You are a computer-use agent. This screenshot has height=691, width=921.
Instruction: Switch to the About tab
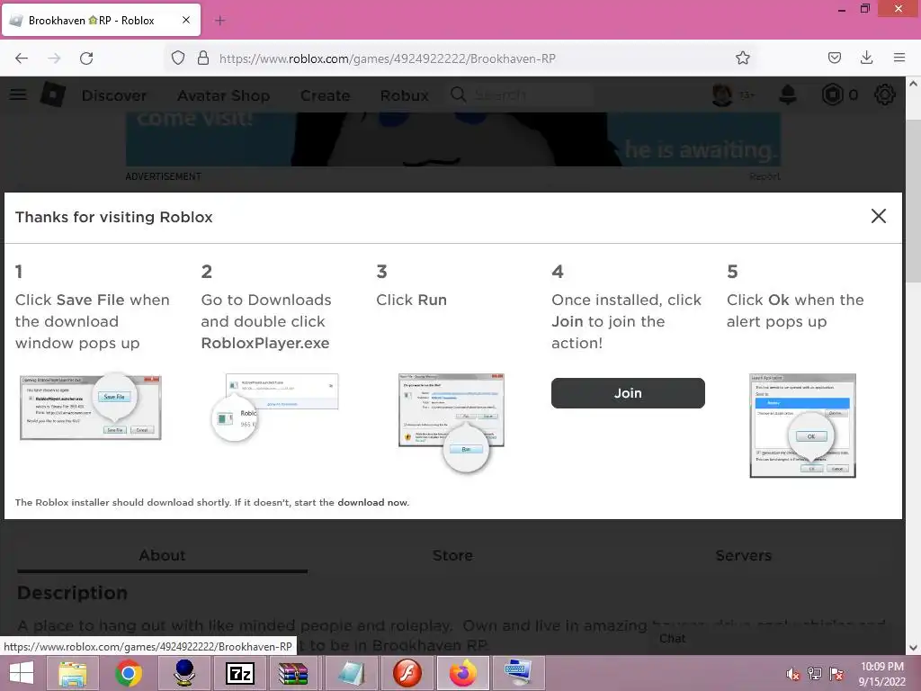[162, 555]
